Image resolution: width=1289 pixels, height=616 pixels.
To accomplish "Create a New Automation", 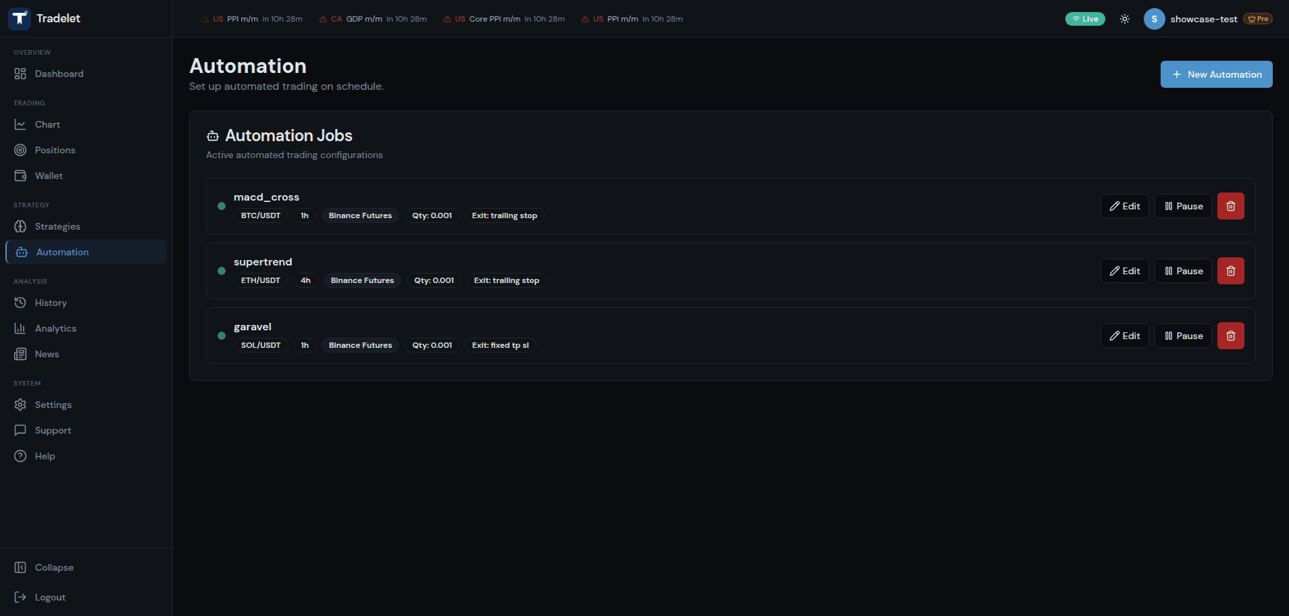I will tap(1216, 74).
